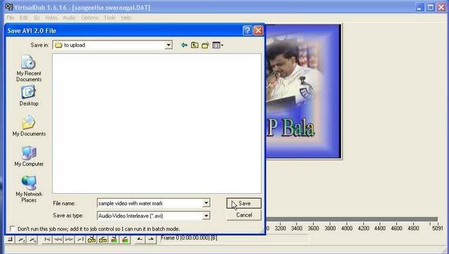Expand the File name dropdown arrow
Image resolution: width=449 pixels, height=254 pixels.
point(206,203)
